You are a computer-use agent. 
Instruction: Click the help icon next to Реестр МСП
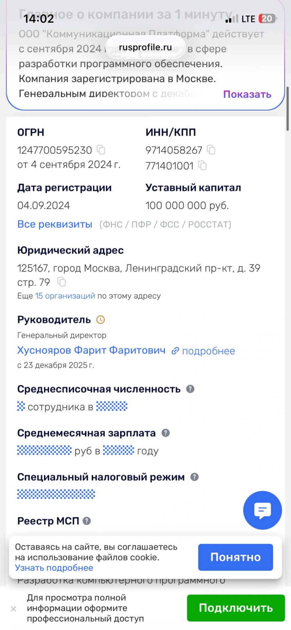[87, 521]
